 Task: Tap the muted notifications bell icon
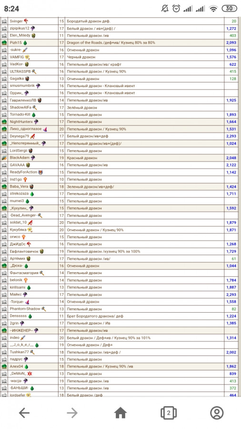click(165, 9)
